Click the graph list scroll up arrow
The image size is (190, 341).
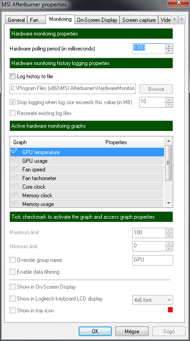(169, 141)
